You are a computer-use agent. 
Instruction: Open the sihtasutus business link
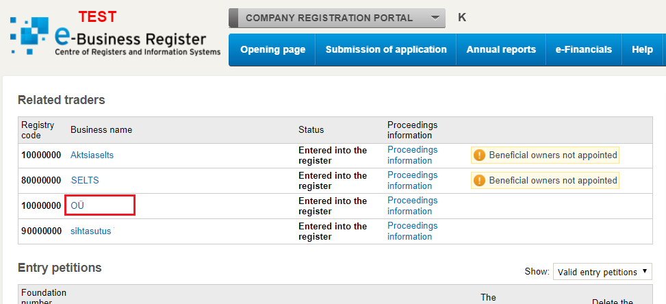tap(91, 231)
